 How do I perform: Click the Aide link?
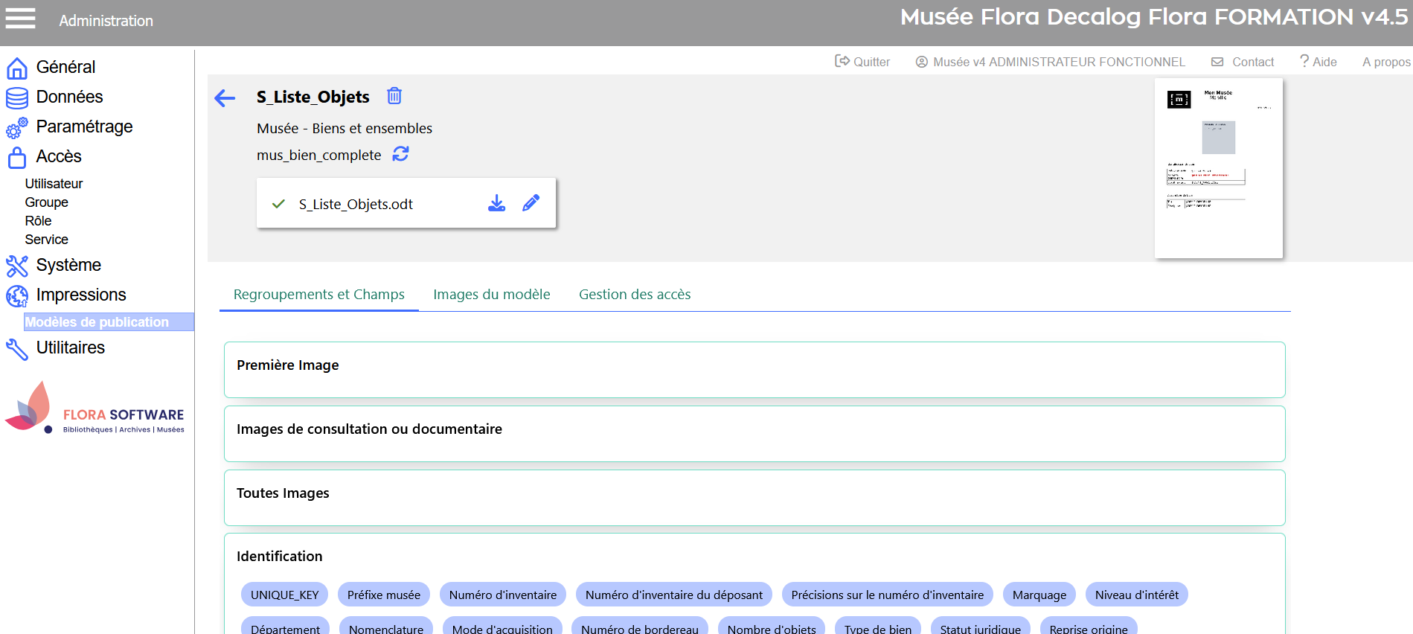1324,62
